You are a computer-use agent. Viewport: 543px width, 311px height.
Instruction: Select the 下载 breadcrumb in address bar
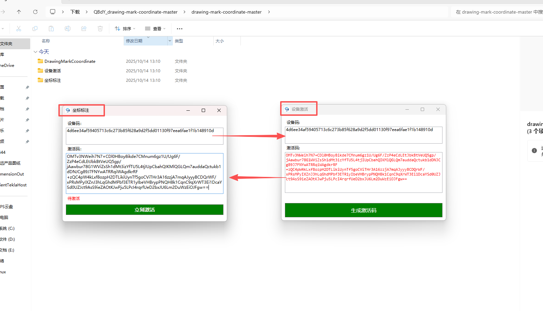click(75, 12)
